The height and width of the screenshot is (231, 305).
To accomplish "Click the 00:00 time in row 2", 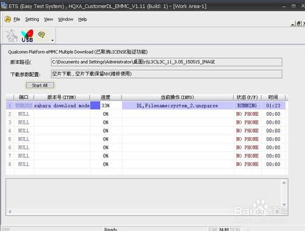I will point(273,114).
